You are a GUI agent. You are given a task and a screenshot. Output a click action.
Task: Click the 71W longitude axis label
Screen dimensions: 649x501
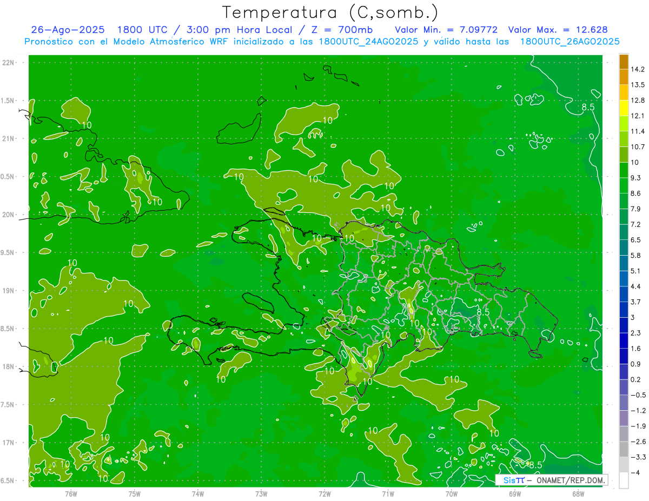(x=388, y=494)
